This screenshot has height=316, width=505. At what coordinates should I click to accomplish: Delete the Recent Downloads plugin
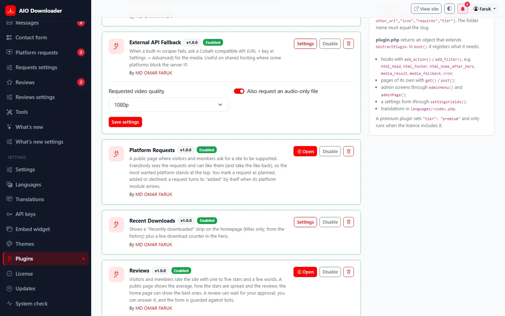tap(349, 222)
